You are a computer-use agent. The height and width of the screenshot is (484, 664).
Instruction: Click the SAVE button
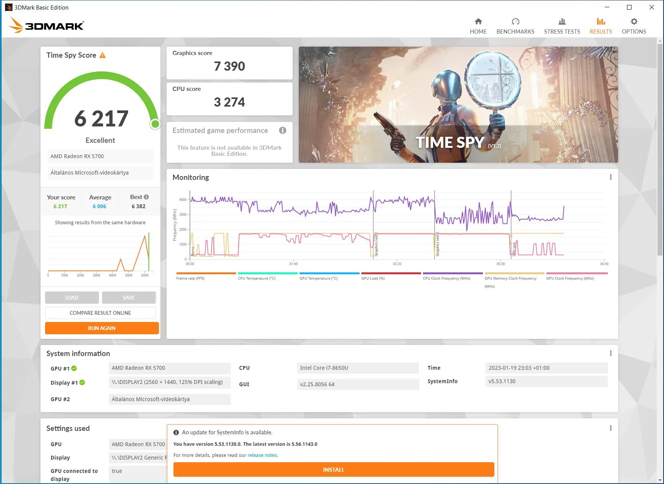pyautogui.click(x=129, y=298)
